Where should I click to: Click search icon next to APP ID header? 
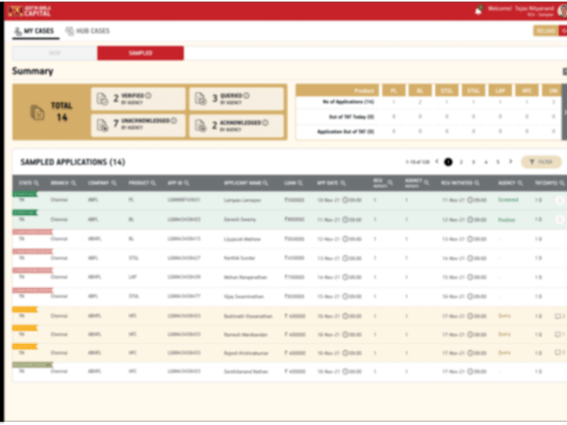coord(187,183)
